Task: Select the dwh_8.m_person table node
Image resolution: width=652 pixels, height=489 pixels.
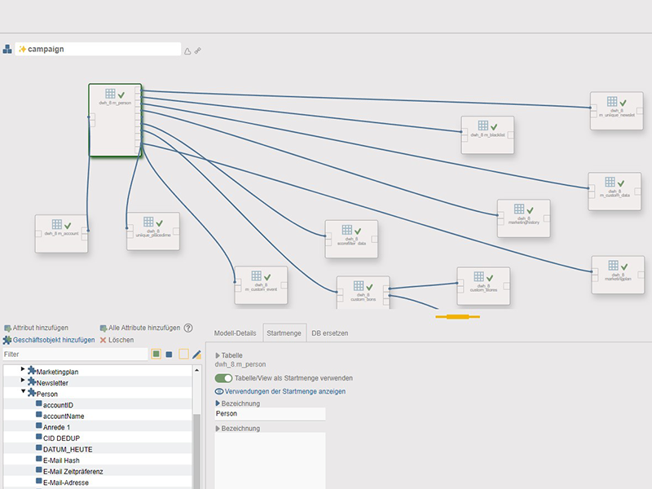Action: click(x=115, y=120)
